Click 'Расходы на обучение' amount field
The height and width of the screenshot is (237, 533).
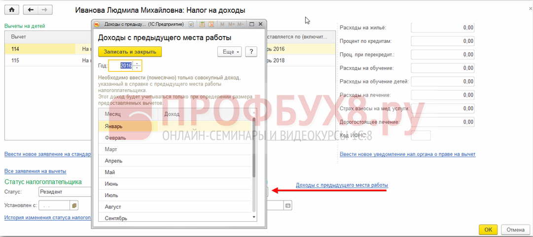click(443, 68)
